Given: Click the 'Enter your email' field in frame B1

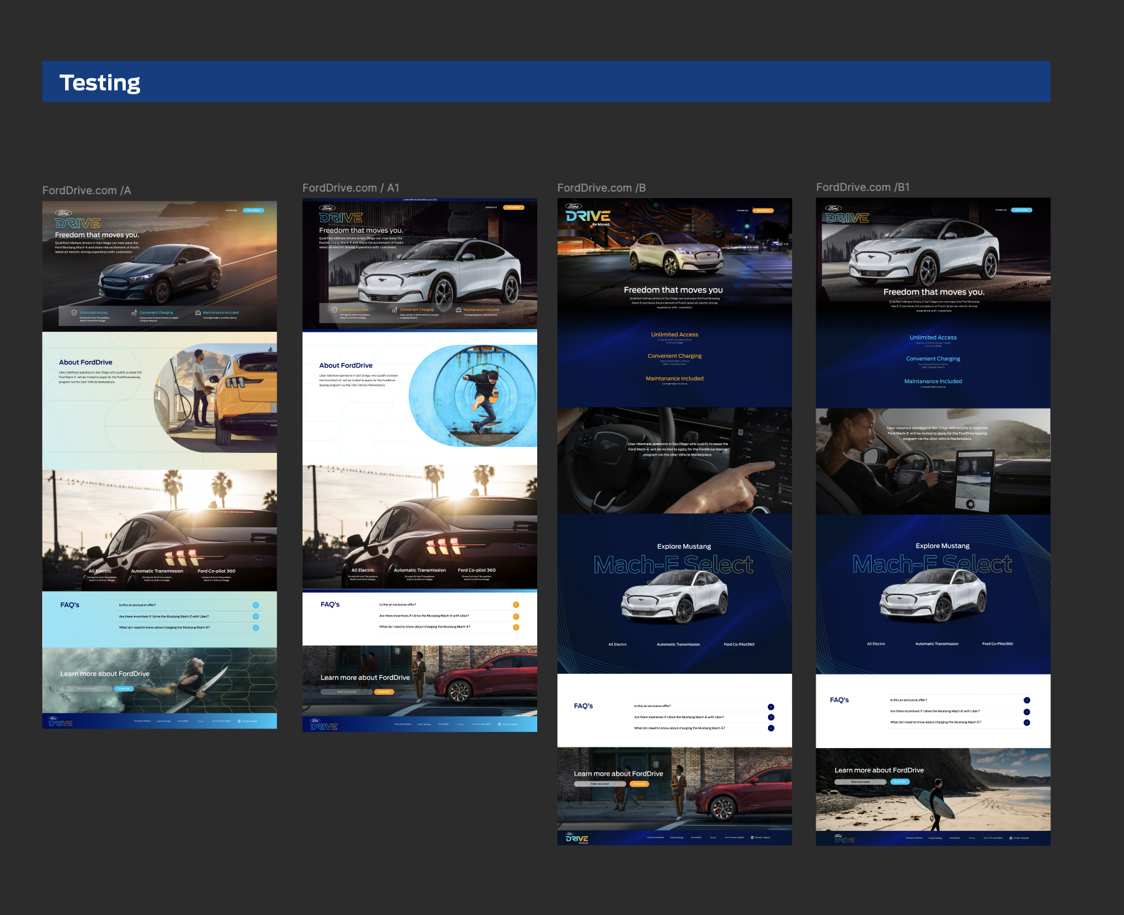Looking at the screenshot, I should click(x=861, y=781).
